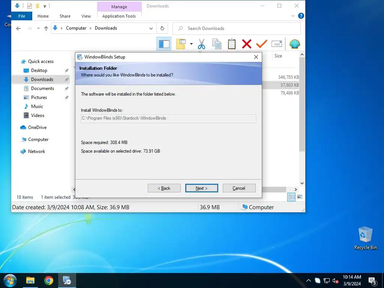Toggle the navigation pane toolbar icon
The width and height of the screenshot is (384, 288).
pyautogui.click(x=164, y=44)
